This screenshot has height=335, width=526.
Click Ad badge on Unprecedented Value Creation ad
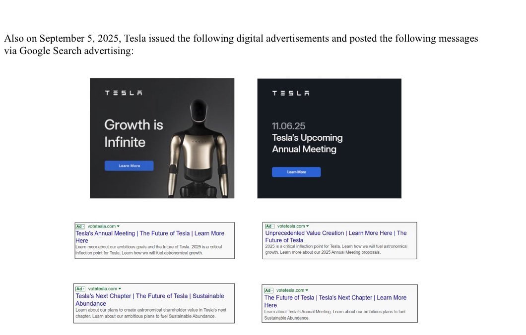(269, 226)
